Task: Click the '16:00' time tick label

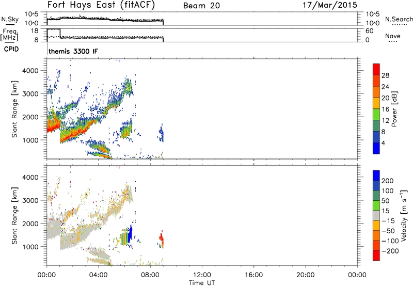Action: pyautogui.click(x=253, y=275)
